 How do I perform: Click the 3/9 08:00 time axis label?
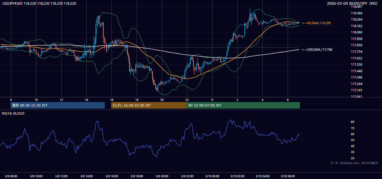(x=11, y=176)
